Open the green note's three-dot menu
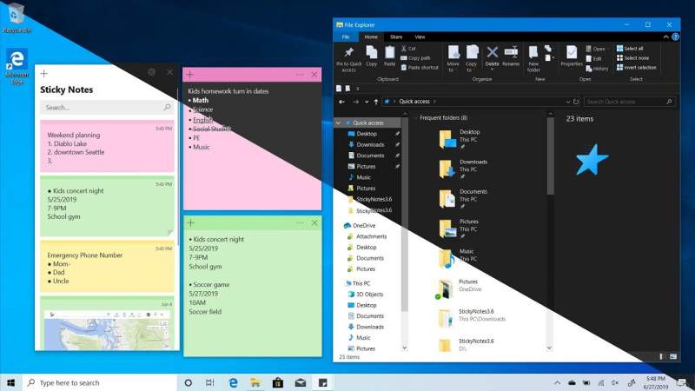 300,223
